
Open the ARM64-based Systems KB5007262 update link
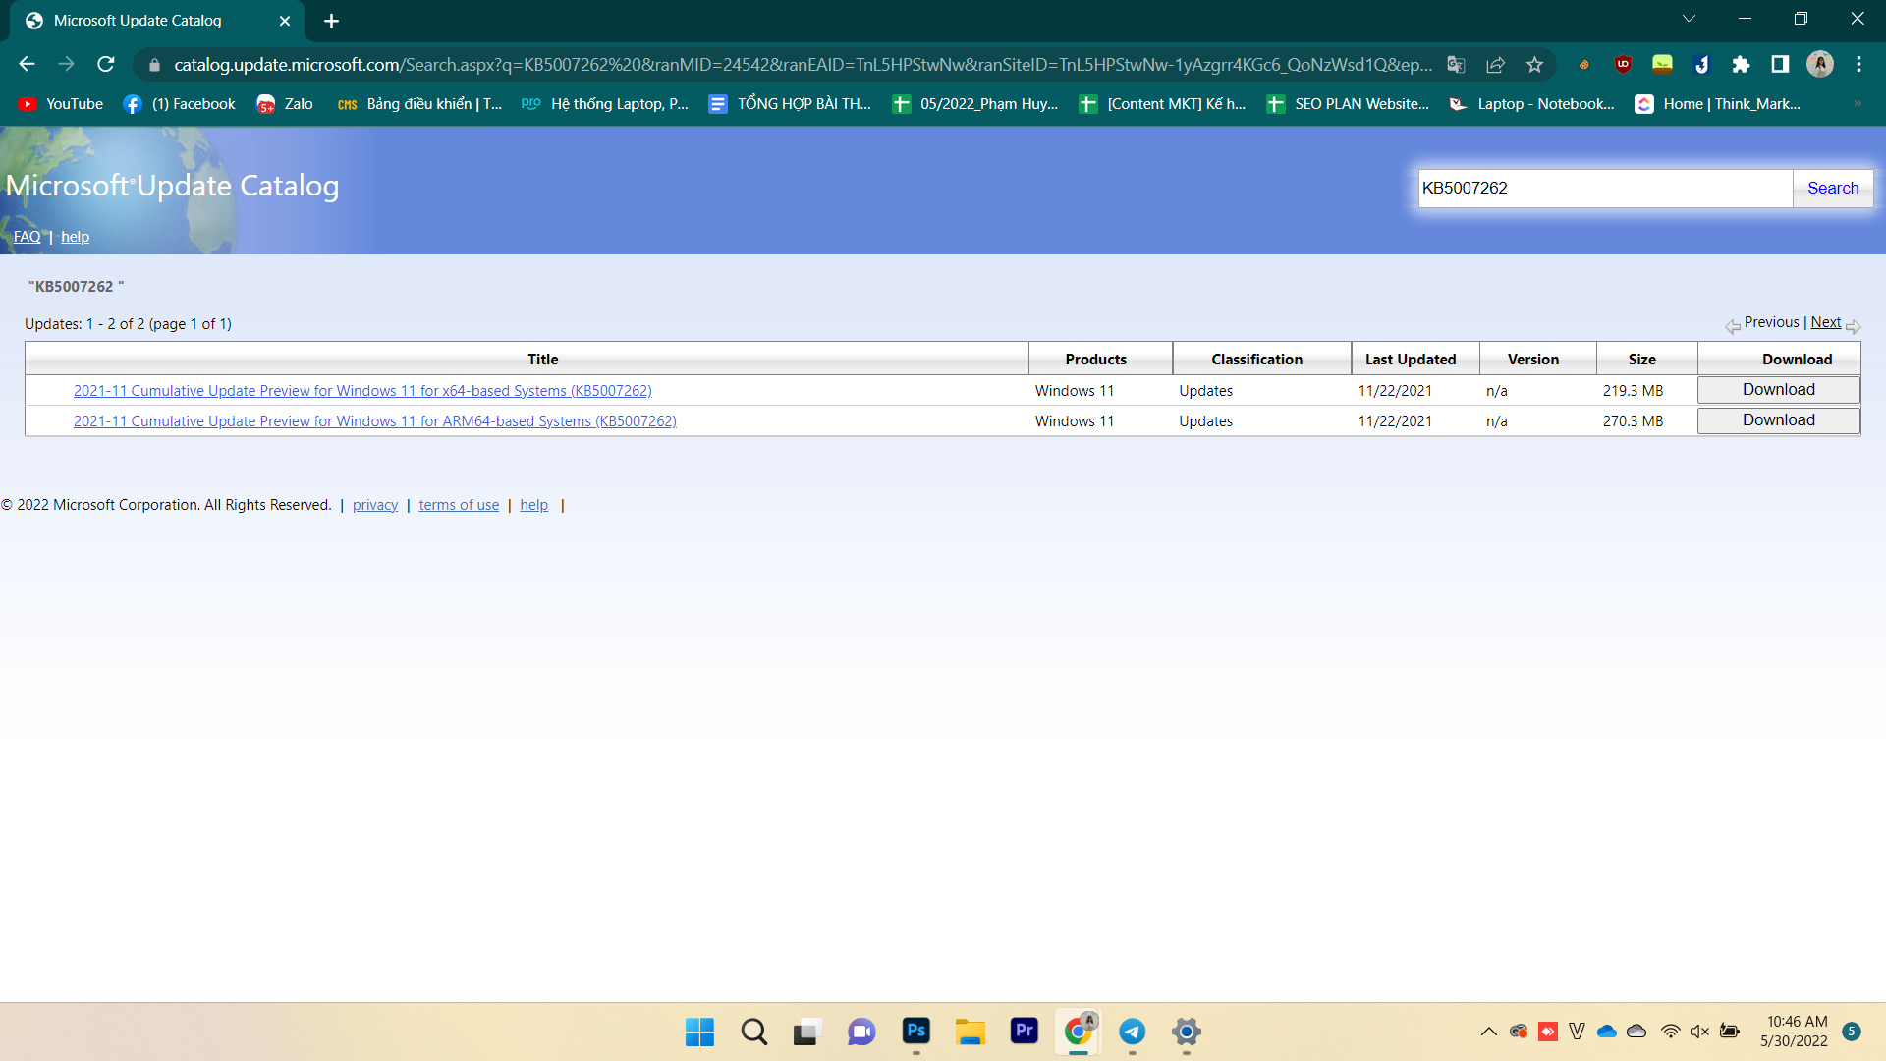click(x=375, y=421)
